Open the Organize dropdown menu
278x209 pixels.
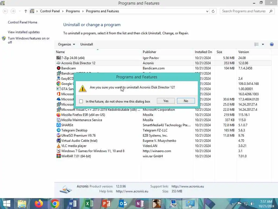67,44
